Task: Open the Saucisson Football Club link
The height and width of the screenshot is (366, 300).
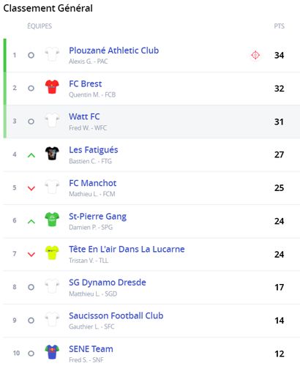Action: click(x=116, y=315)
